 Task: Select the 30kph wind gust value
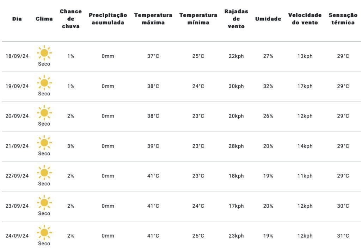[236, 86]
